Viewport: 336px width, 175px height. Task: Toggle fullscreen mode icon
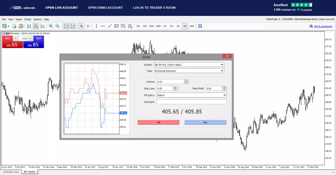(200, 26)
